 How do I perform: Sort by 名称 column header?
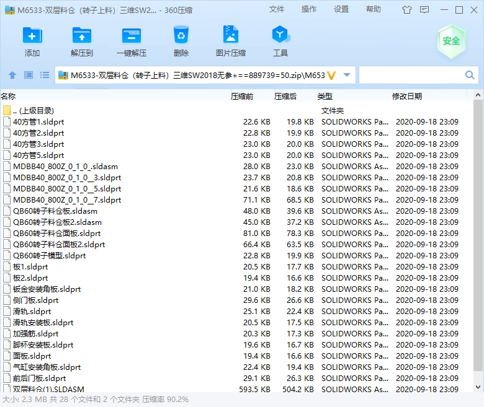(x=8, y=97)
